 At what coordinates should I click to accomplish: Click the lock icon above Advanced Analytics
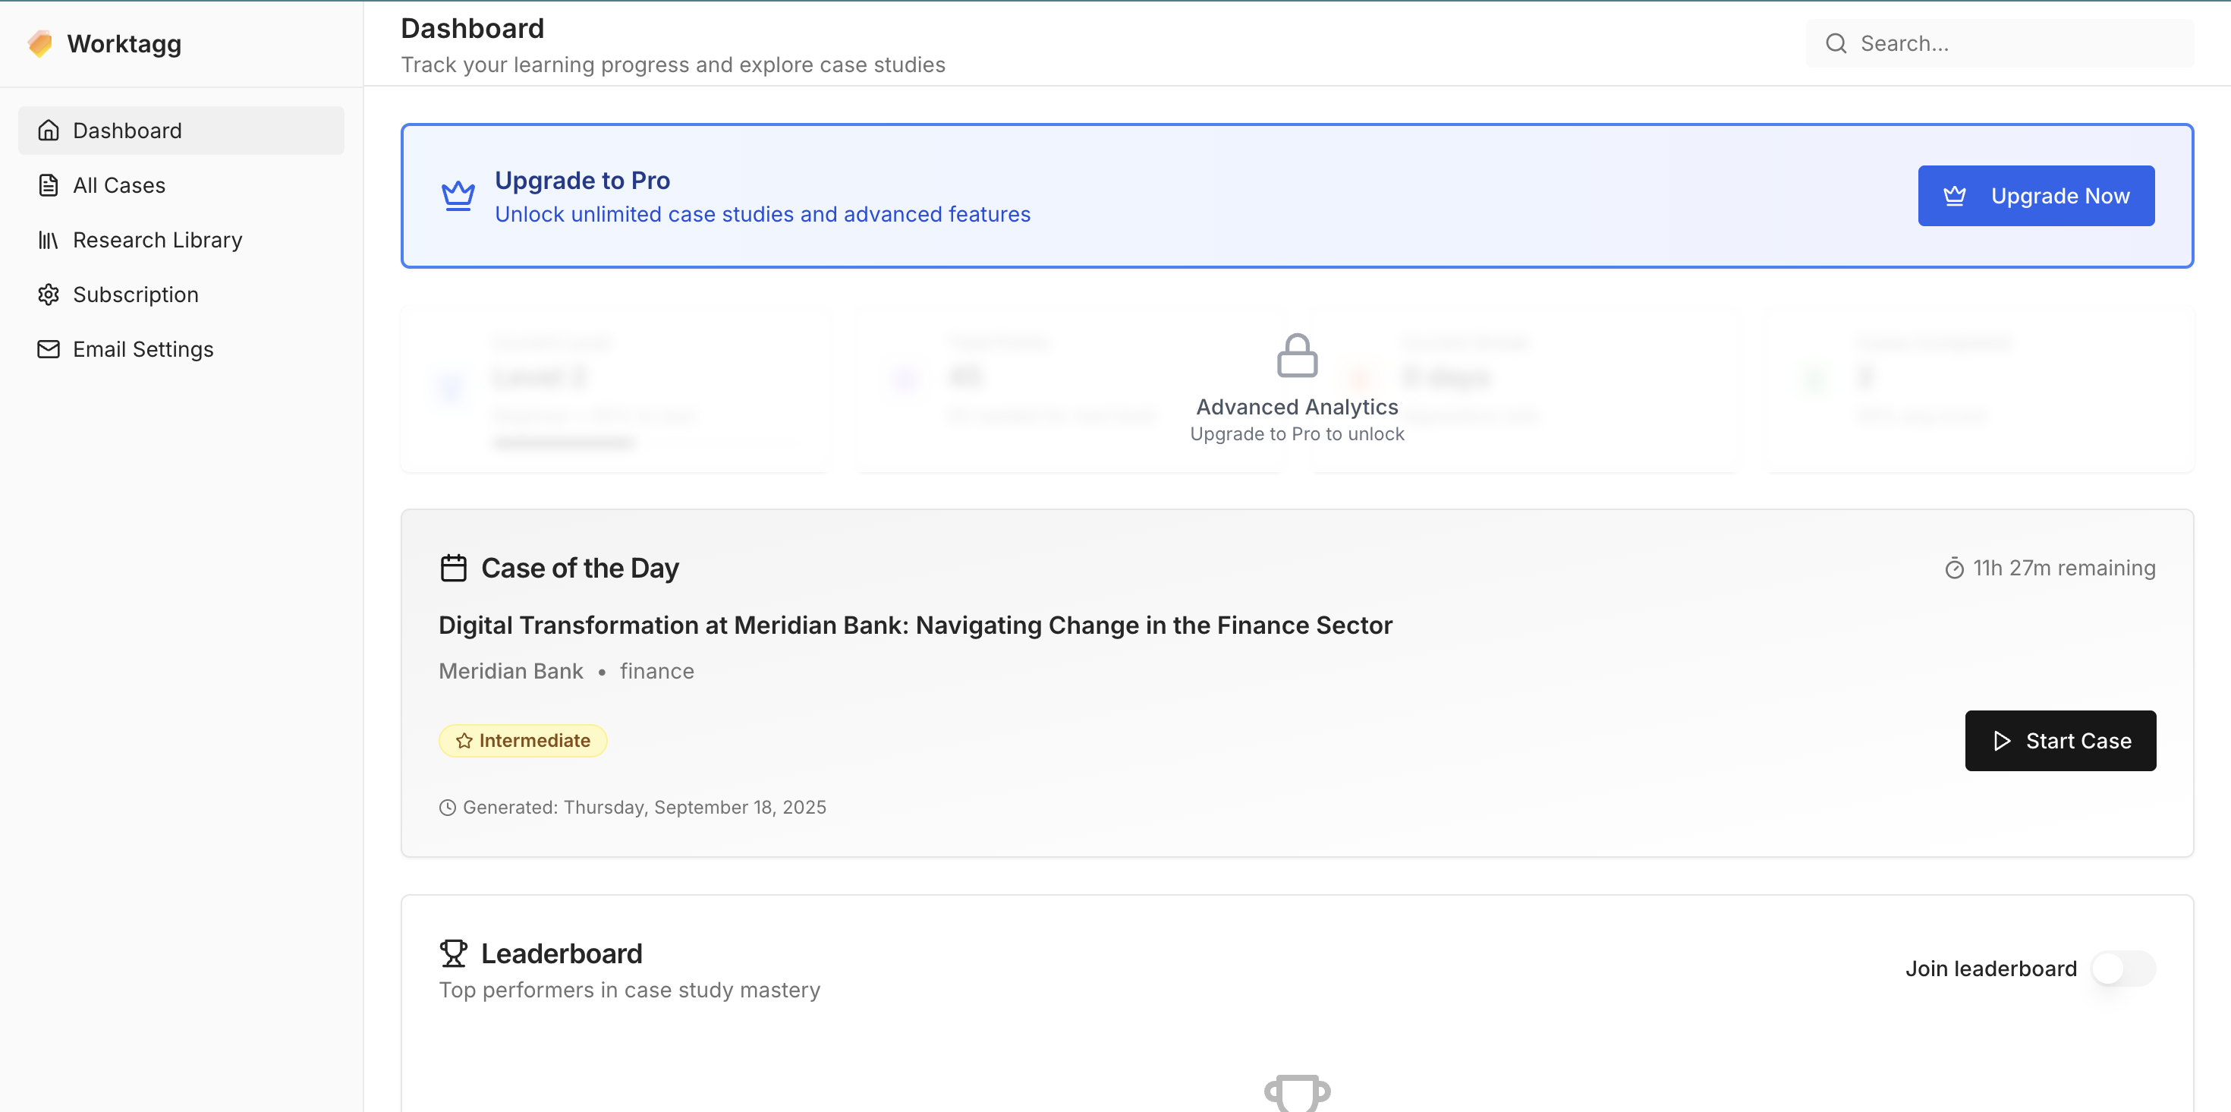click(1297, 355)
